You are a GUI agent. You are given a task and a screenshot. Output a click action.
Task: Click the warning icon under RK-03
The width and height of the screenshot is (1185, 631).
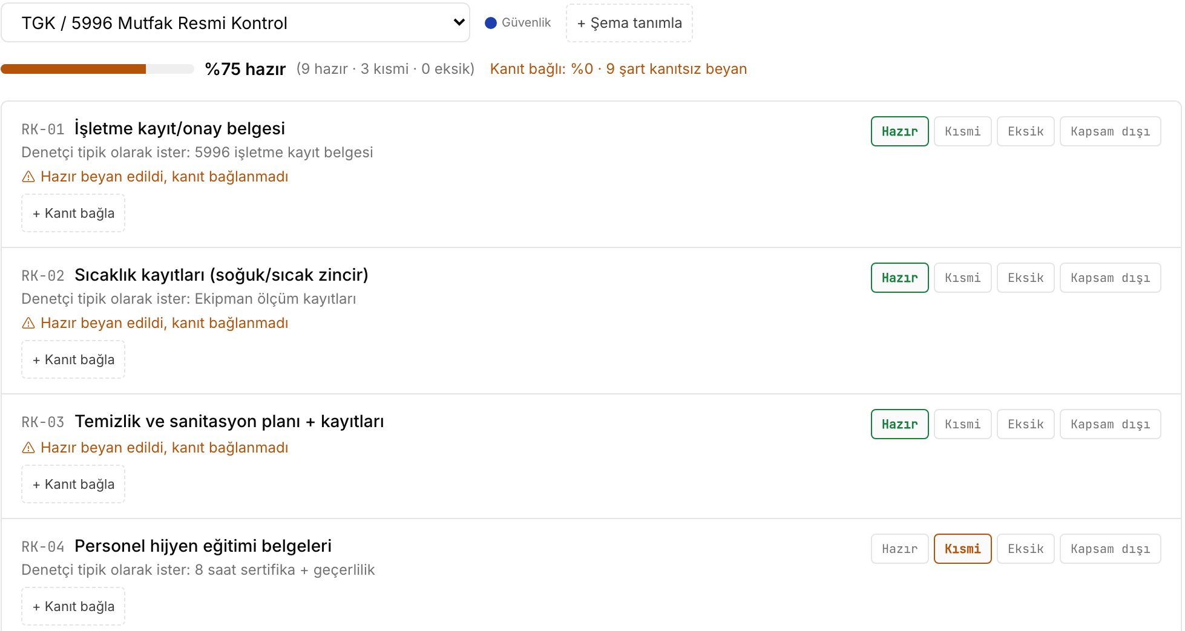(x=28, y=448)
